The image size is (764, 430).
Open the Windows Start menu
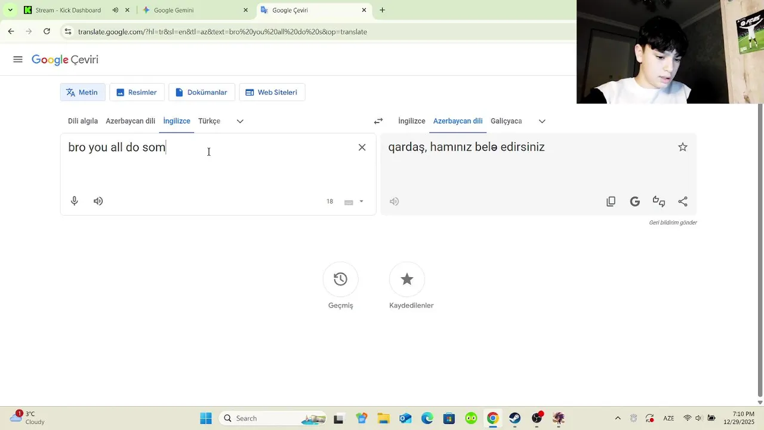pyautogui.click(x=206, y=418)
